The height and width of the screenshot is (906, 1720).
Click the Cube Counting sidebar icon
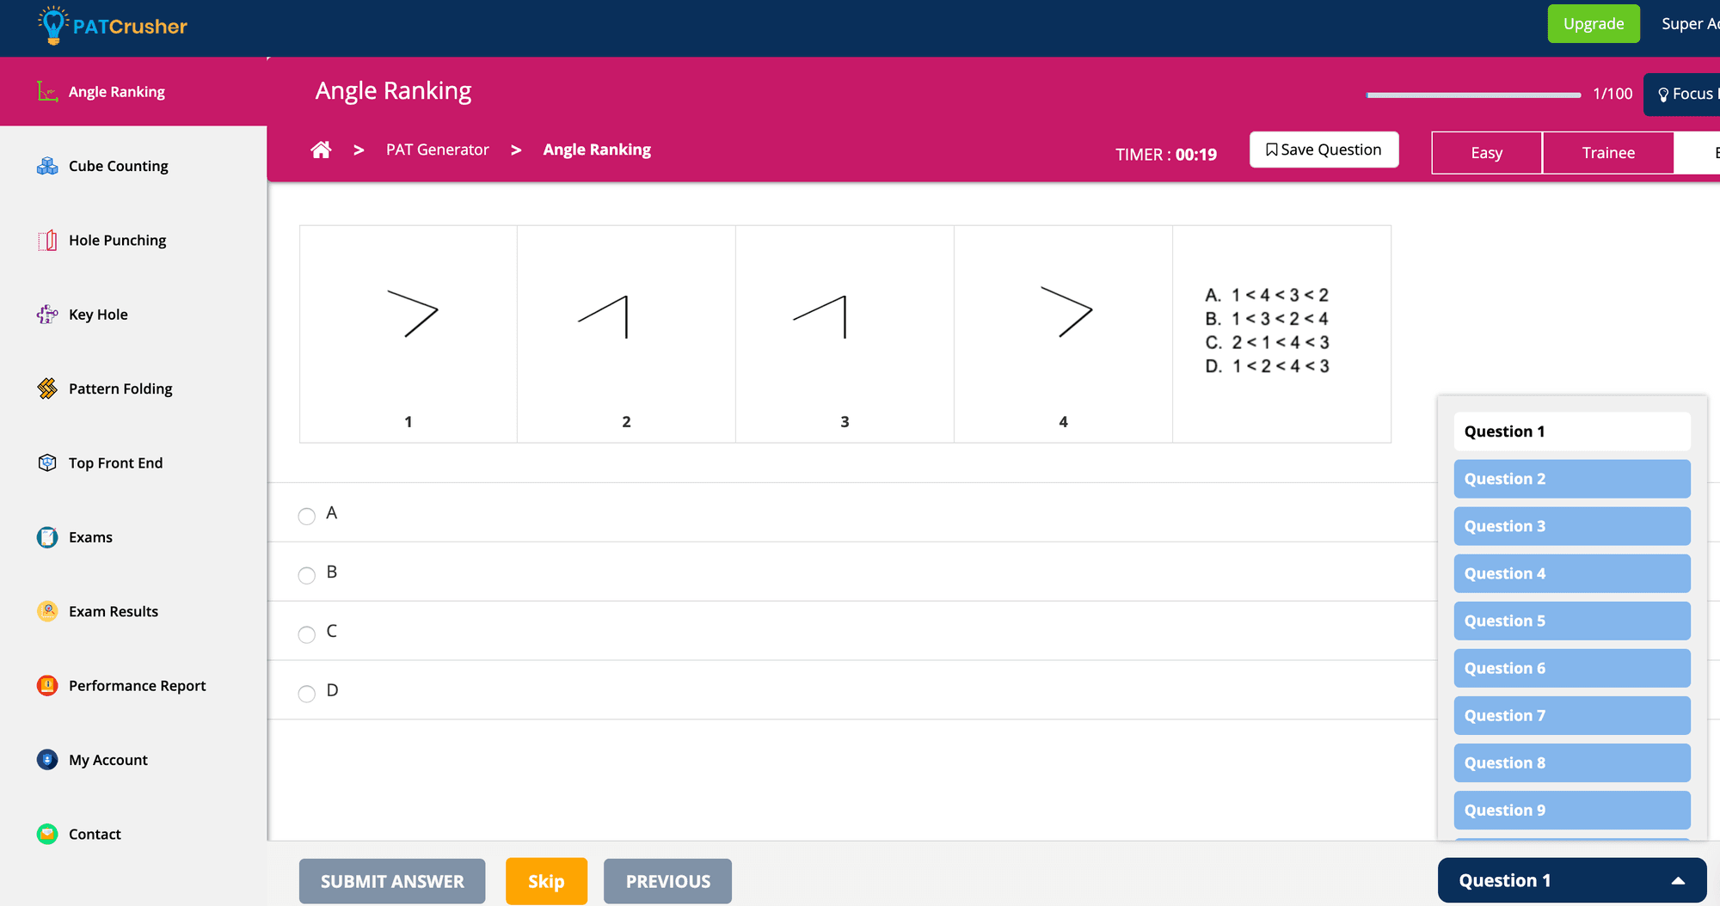click(x=47, y=166)
